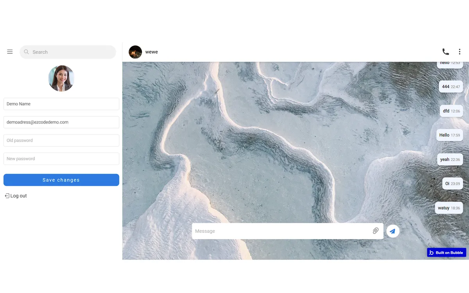Click the log out door icon
The height and width of the screenshot is (293, 469).
[x=7, y=196]
